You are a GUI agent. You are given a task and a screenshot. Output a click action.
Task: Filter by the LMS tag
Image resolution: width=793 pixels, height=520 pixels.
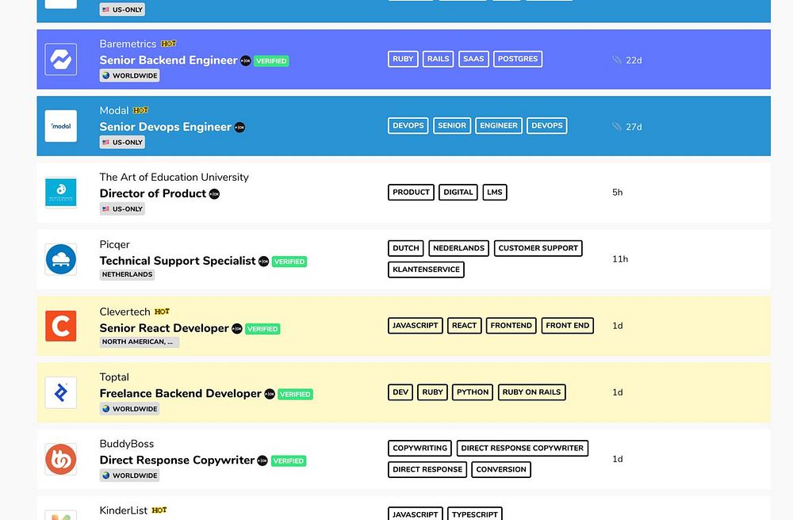point(495,193)
